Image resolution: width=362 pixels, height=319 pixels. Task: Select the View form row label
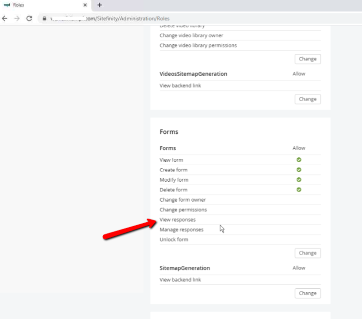(171, 160)
